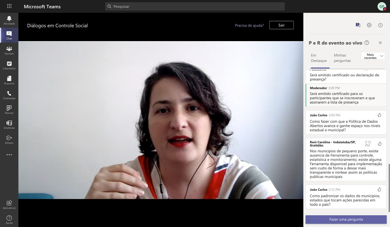The height and width of the screenshot is (227, 390).
Task: Like João Carlos's Dados Abertos question
Action: (379, 115)
